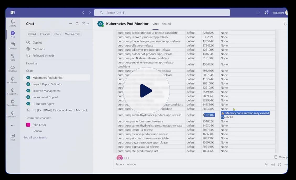The image size is (296, 180).
Task: Open the Calls app in the sidebar
Action: [x=13, y=57]
